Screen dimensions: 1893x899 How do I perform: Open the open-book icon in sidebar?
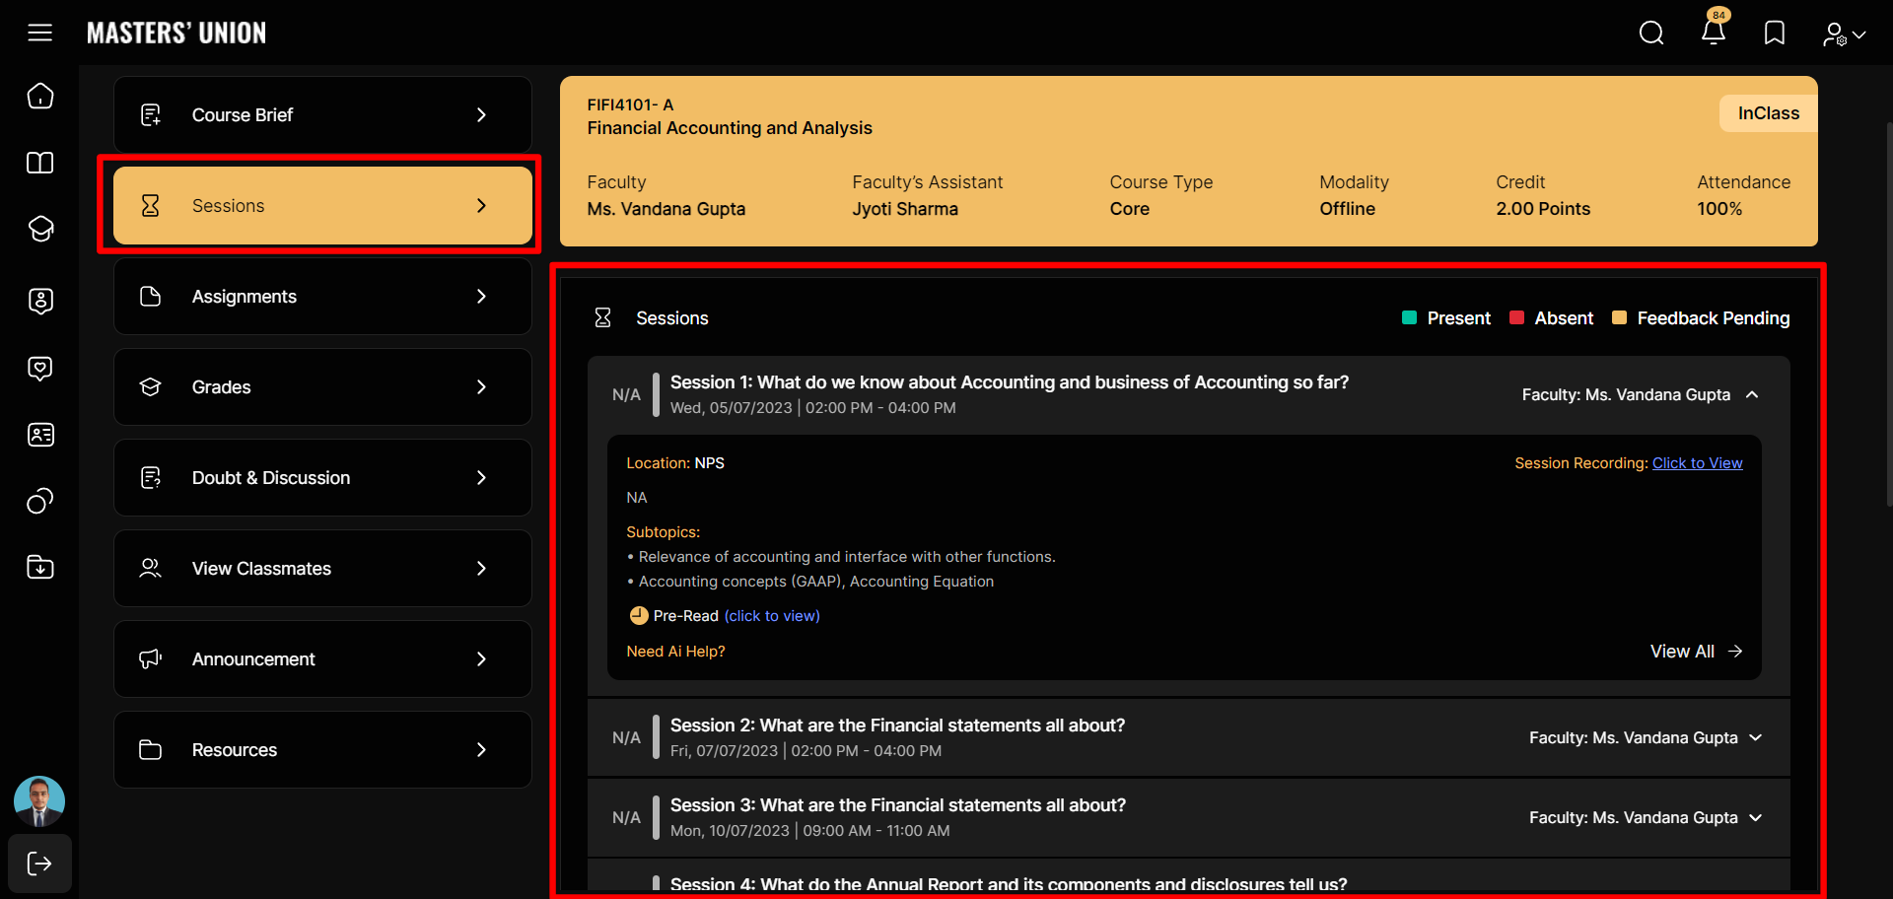40,163
